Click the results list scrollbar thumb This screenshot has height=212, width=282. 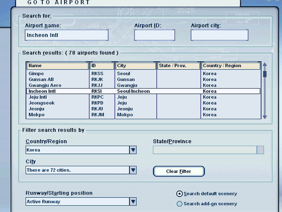(x=265, y=74)
